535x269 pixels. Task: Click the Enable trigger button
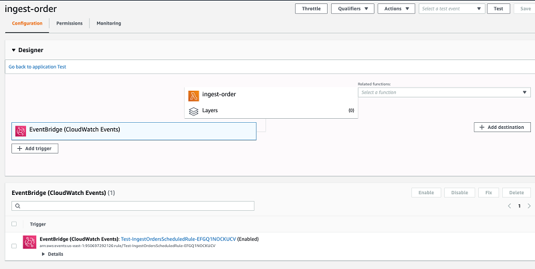pyautogui.click(x=426, y=192)
